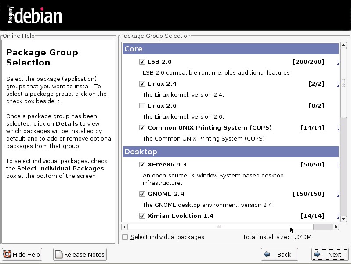Click the [150/150] GNOME package count
This screenshot has height=264, width=351.
[308, 194]
